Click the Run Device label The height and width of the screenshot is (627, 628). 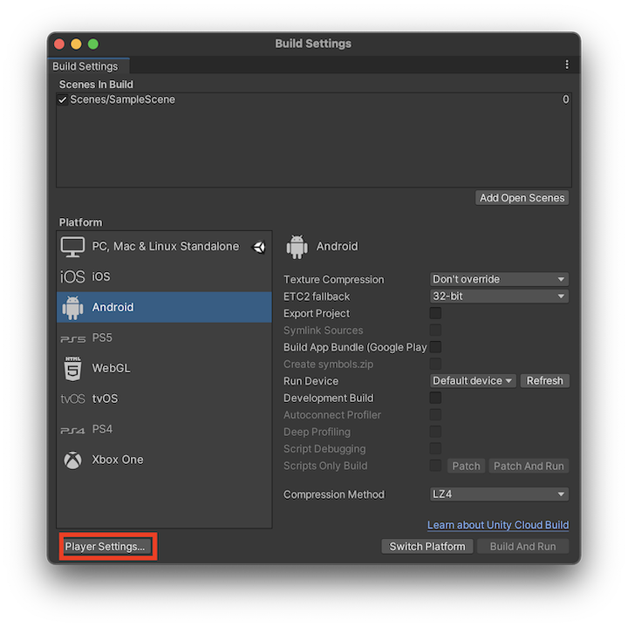coord(311,381)
